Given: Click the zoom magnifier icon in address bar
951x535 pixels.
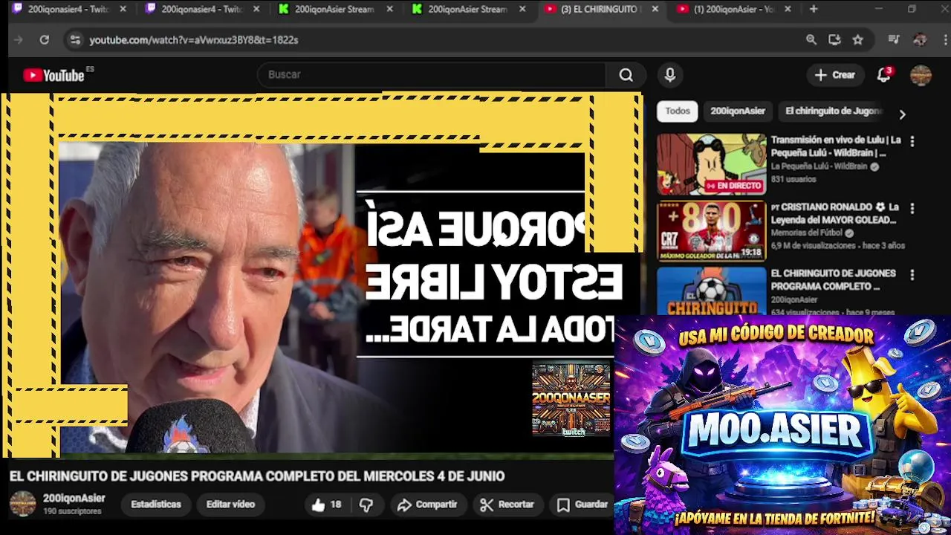Looking at the screenshot, I should pyautogui.click(x=811, y=39).
